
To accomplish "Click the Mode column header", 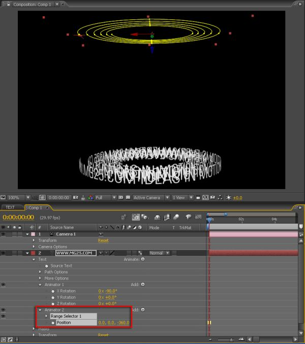I will (154, 228).
